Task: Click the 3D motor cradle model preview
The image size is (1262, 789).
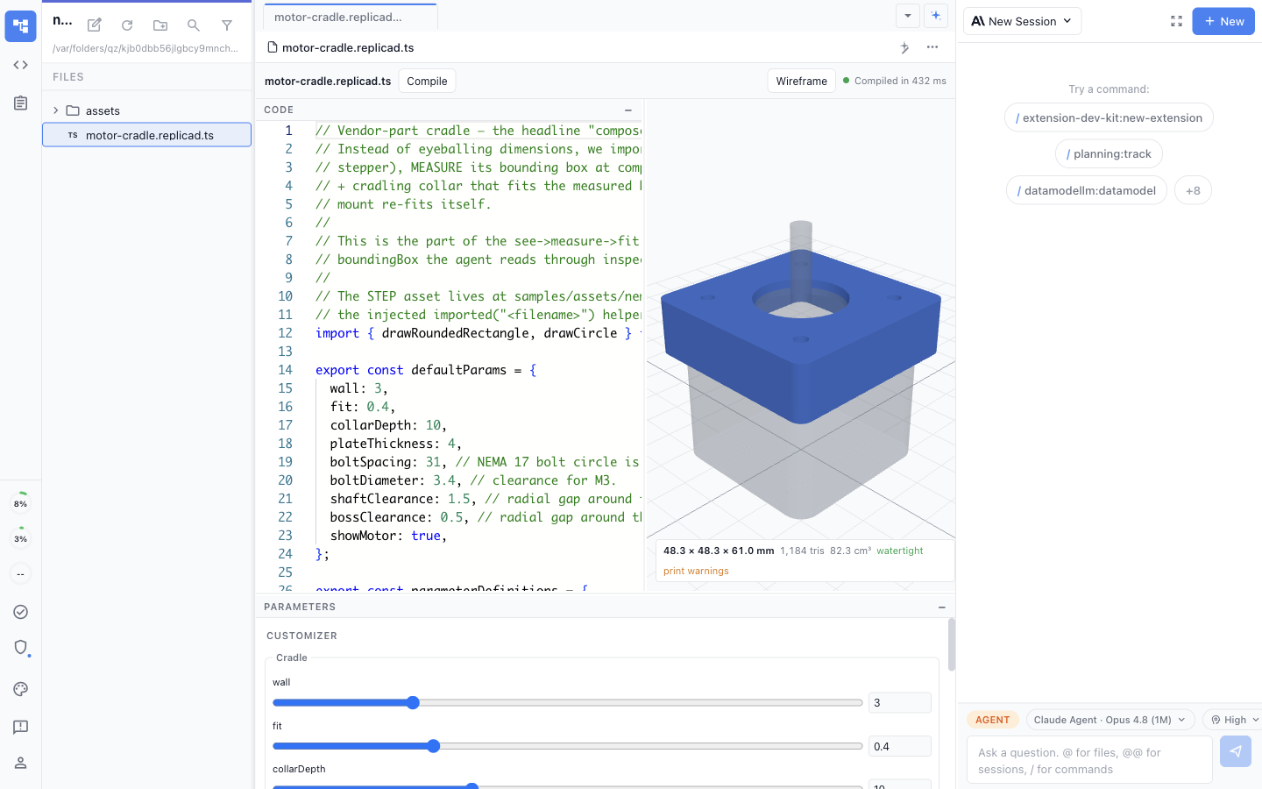Action: click(800, 368)
